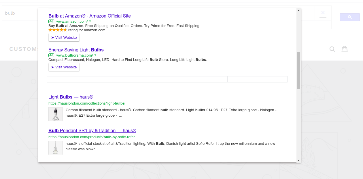Clear the search query using the X icon
The image size is (363, 179).
[323, 13]
